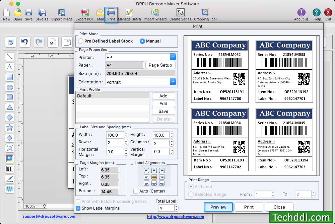335x224 pixels.
Task: Click the Width stepper arrows
Action: [126, 135]
